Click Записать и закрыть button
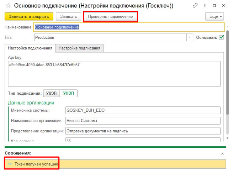The width and height of the screenshot is (233, 173). [x=29, y=16]
